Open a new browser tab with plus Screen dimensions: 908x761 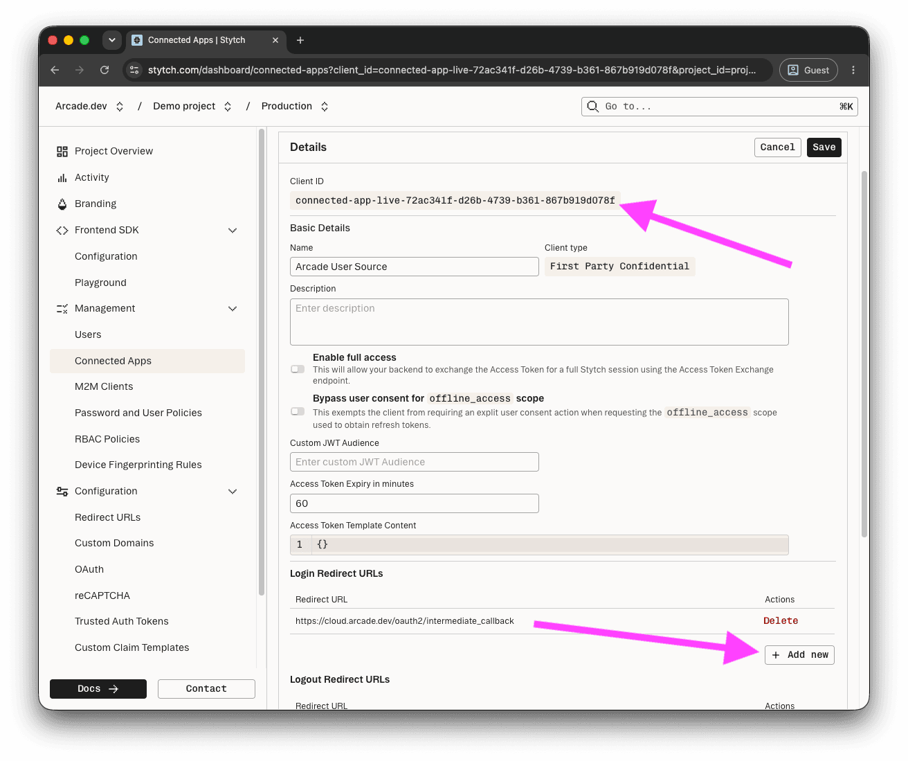coord(300,40)
